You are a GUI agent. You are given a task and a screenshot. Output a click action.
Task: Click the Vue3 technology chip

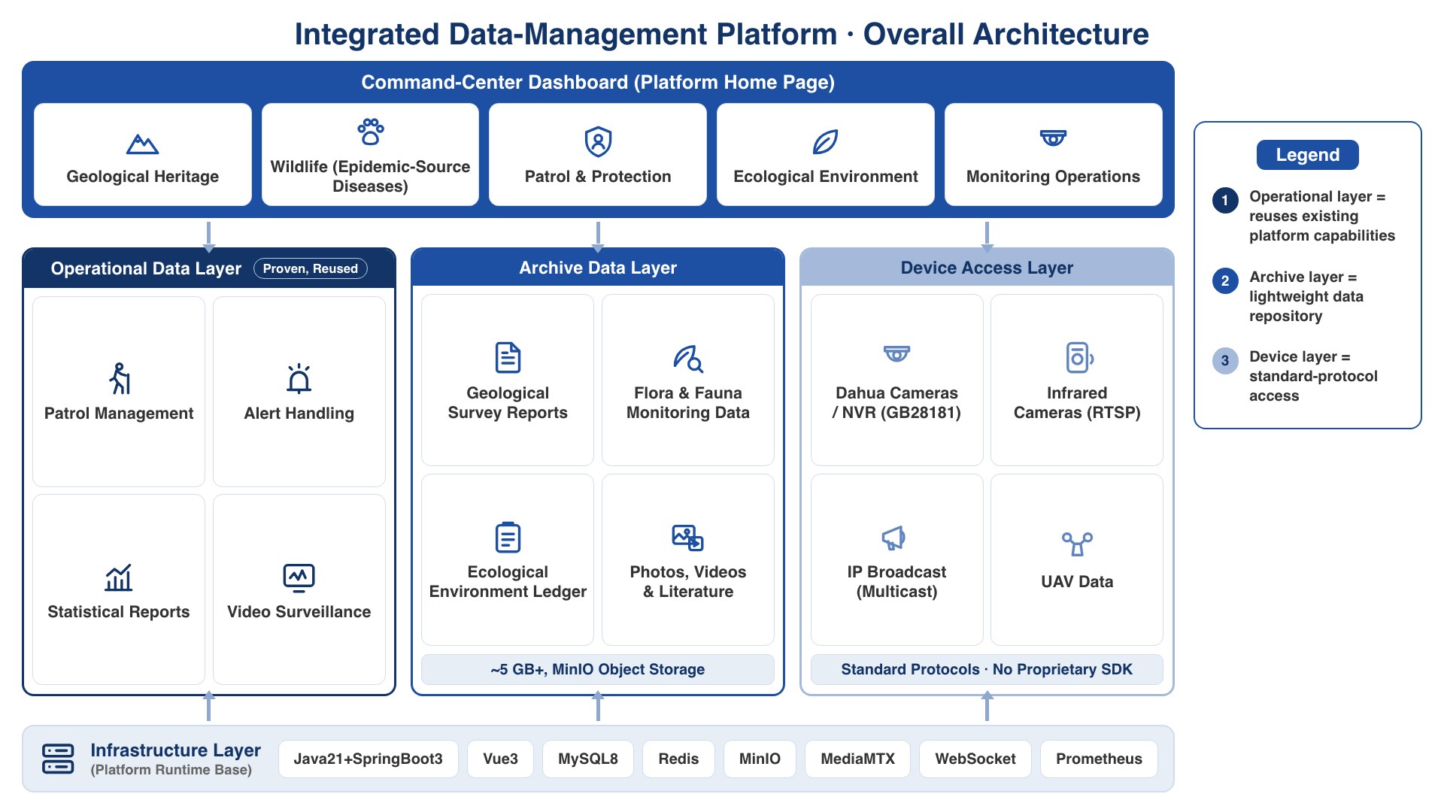click(500, 759)
